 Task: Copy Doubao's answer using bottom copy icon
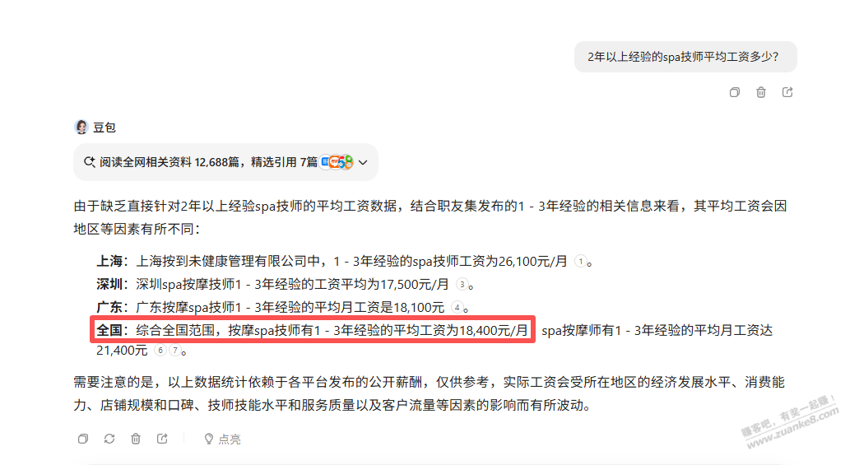pos(83,439)
